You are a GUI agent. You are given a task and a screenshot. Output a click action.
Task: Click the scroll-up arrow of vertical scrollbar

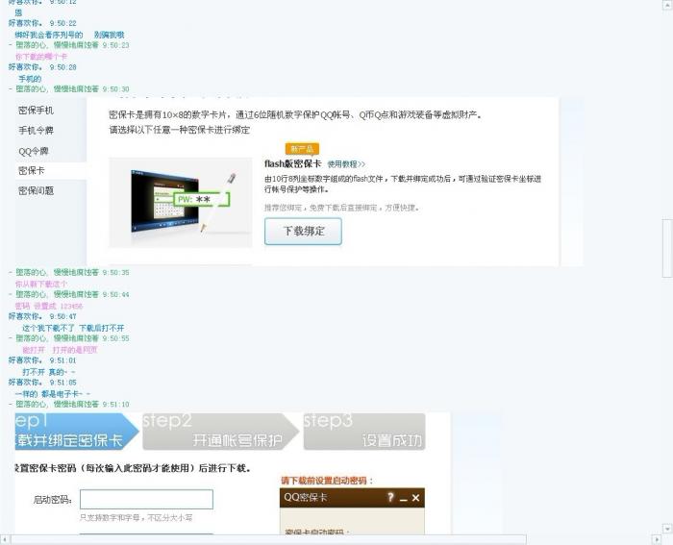[667, 4]
